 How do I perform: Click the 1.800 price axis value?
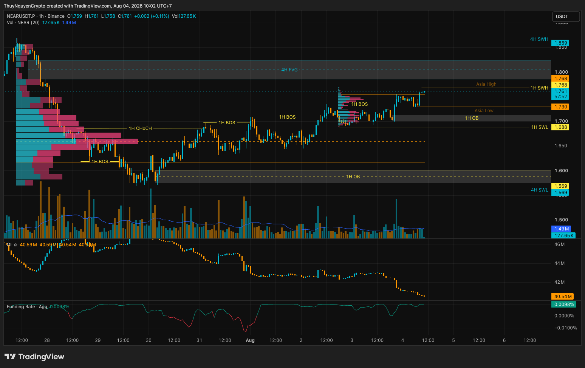coord(561,72)
